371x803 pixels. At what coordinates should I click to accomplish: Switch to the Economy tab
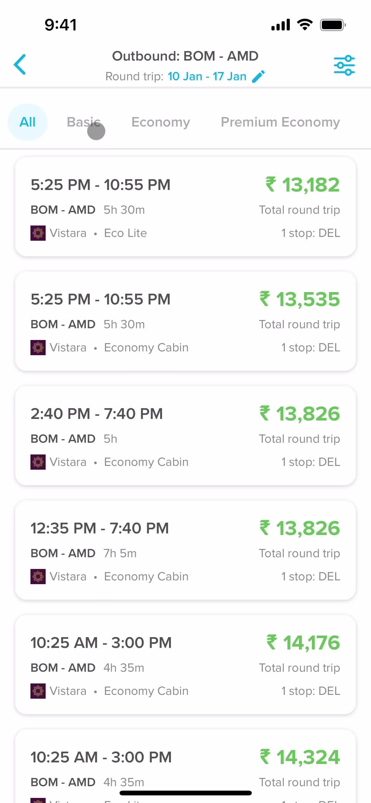(161, 122)
